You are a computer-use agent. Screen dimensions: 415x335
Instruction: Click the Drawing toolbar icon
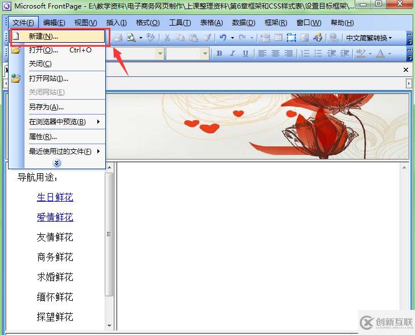tap(318, 38)
